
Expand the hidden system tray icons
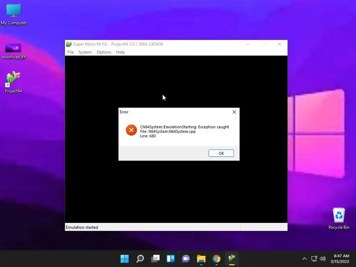pyautogui.click(x=305, y=259)
